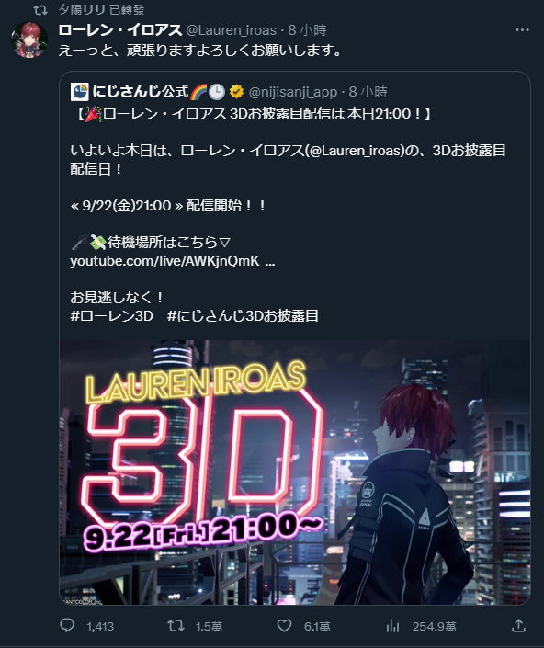544x648 pixels.
Task: Open Lauren Iroas profile avatar
Action: pyautogui.click(x=29, y=40)
